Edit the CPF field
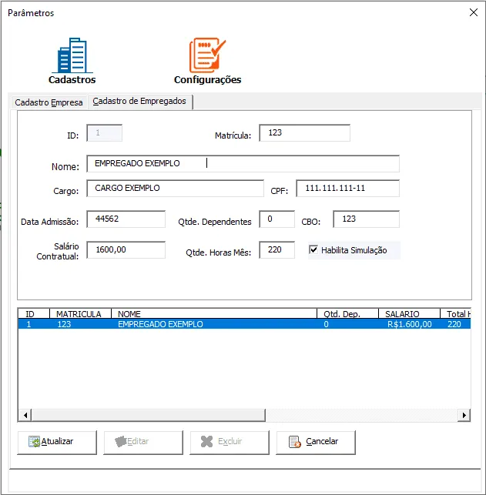Image resolution: width=486 pixels, height=495 pixels. pyautogui.click(x=347, y=189)
